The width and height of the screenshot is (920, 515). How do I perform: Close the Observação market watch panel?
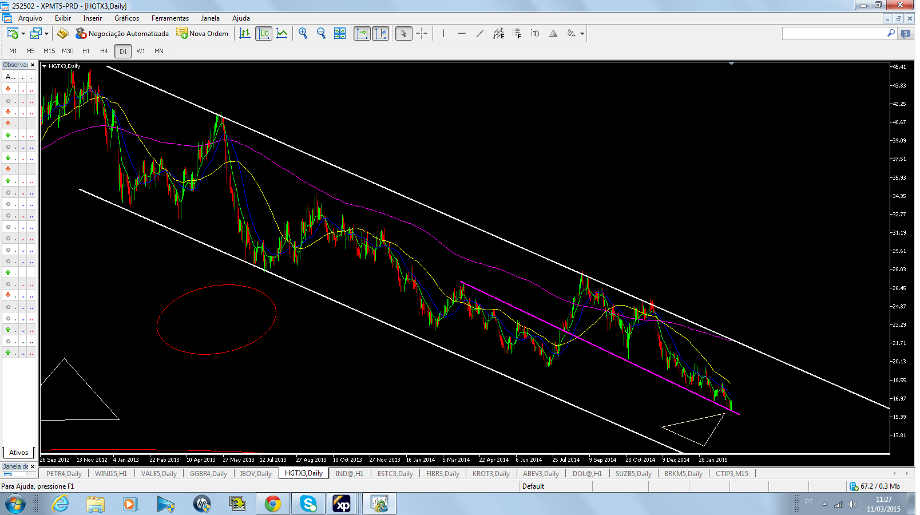point(33,65)
